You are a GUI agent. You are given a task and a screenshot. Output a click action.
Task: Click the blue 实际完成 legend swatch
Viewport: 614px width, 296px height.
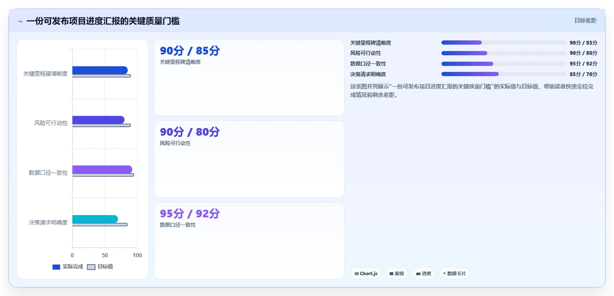56,267
